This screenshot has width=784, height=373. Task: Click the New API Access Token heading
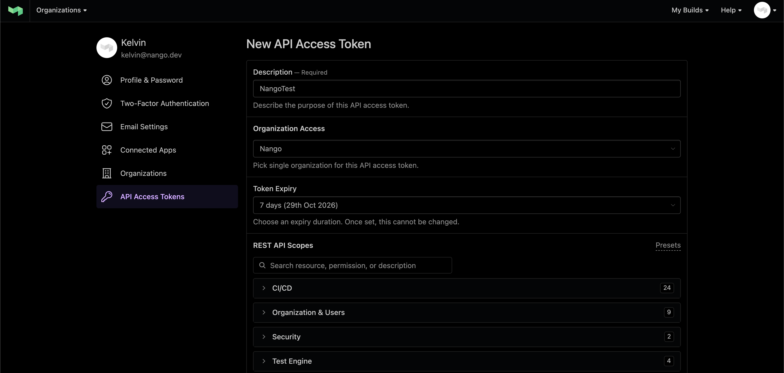tap(309, 44)
